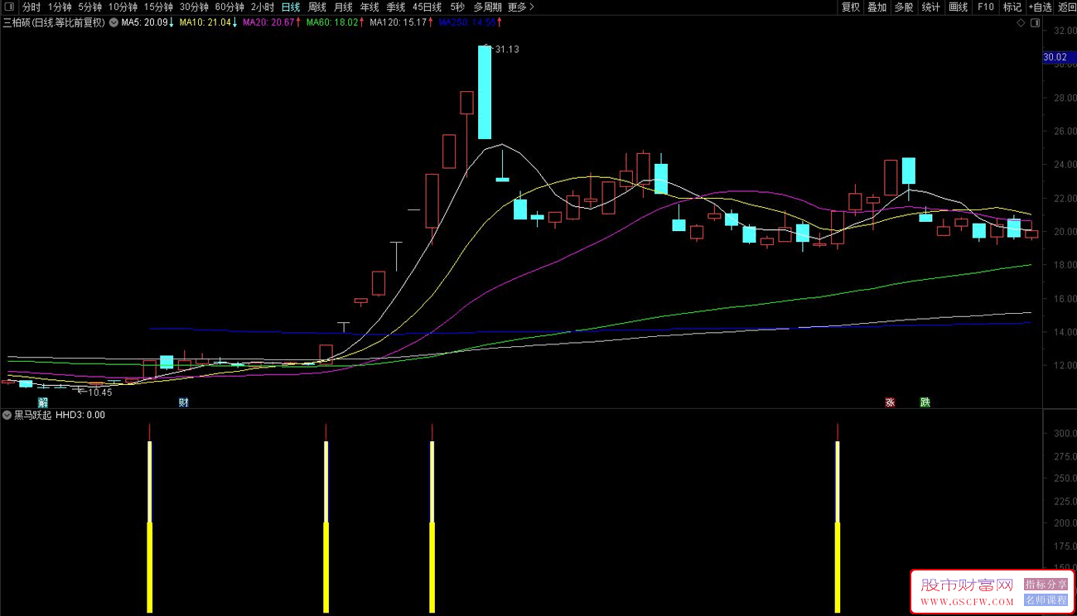Select the 周线 weekly period
The image size is (1077, 616).
317,7
